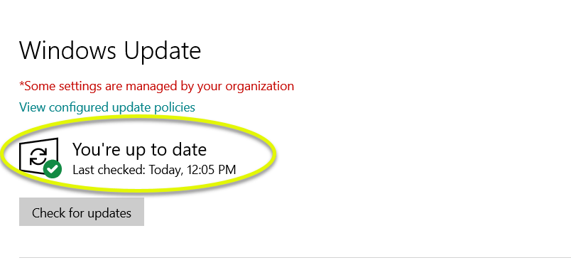Click the red managed by your organization notice

(x=156, y=87)
